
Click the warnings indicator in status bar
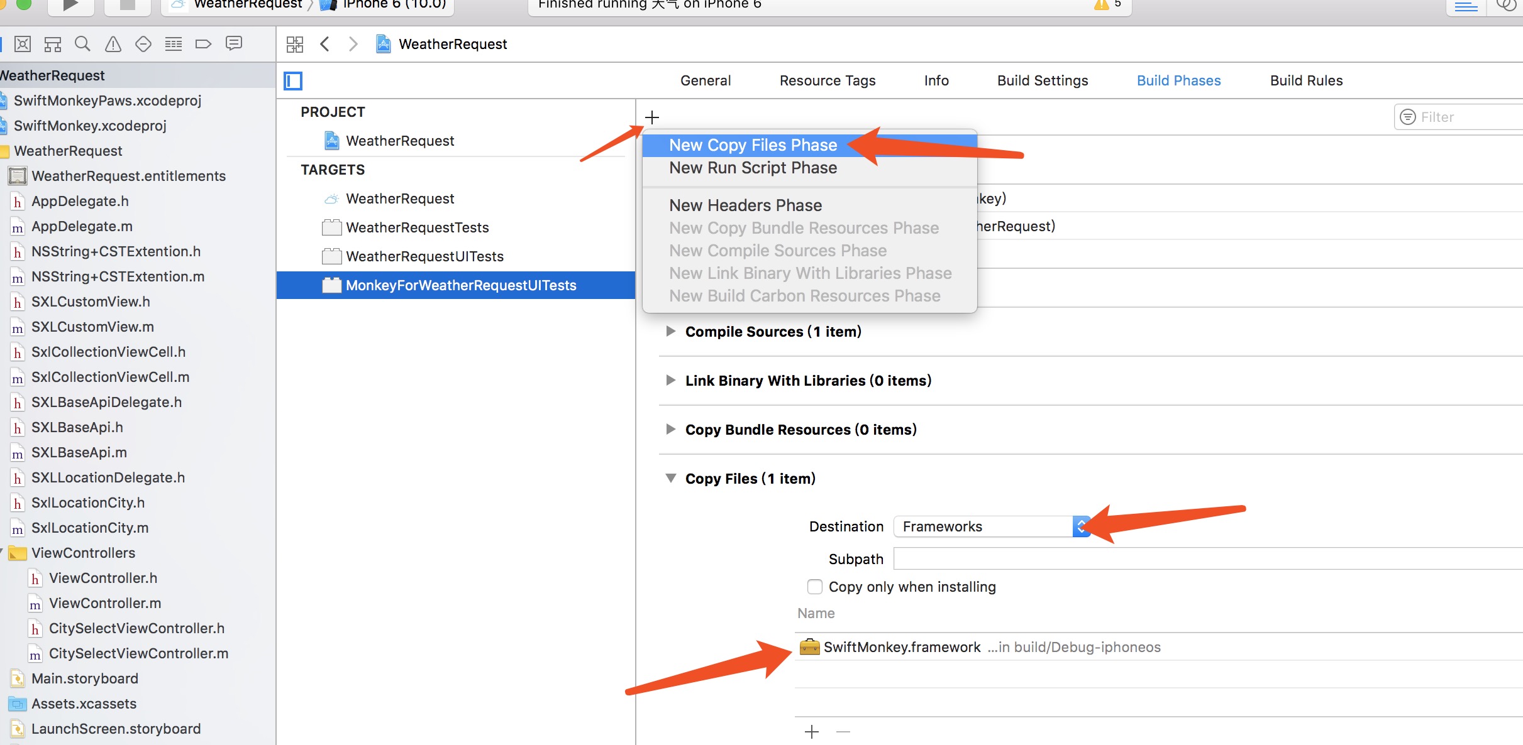tap(1109, 4)
